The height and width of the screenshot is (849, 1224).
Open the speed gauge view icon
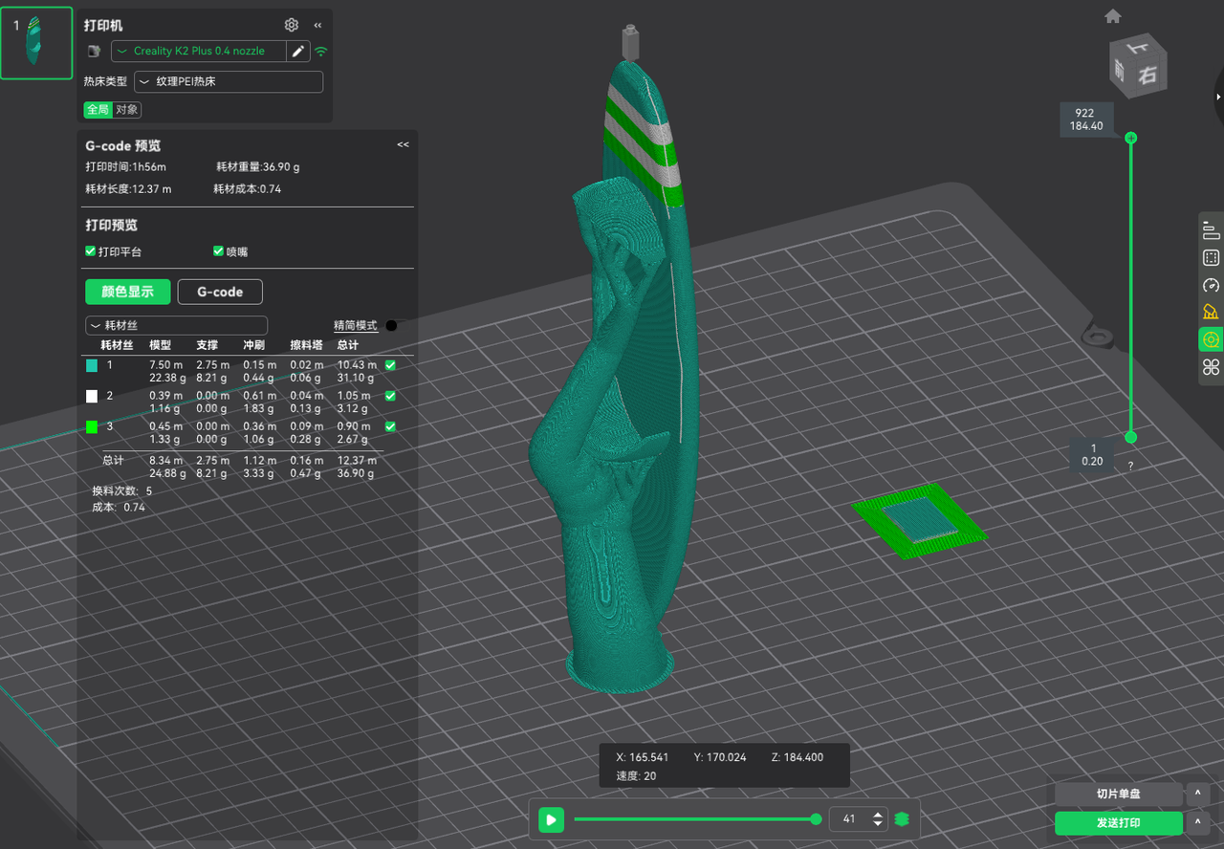(x=1211, y=285)
